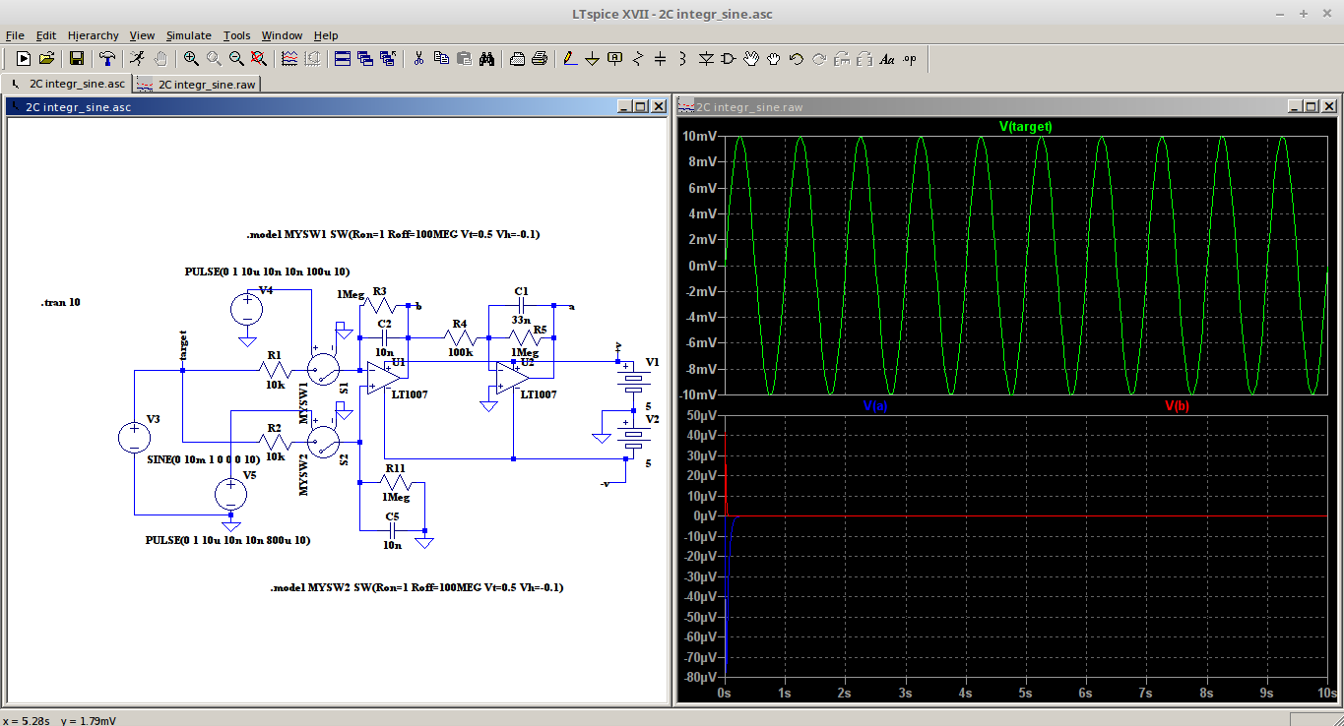The width and height of the screenshot is (1344, 726).
Task: Click the Zoom to Fit icon
Action: coord(258,59)
